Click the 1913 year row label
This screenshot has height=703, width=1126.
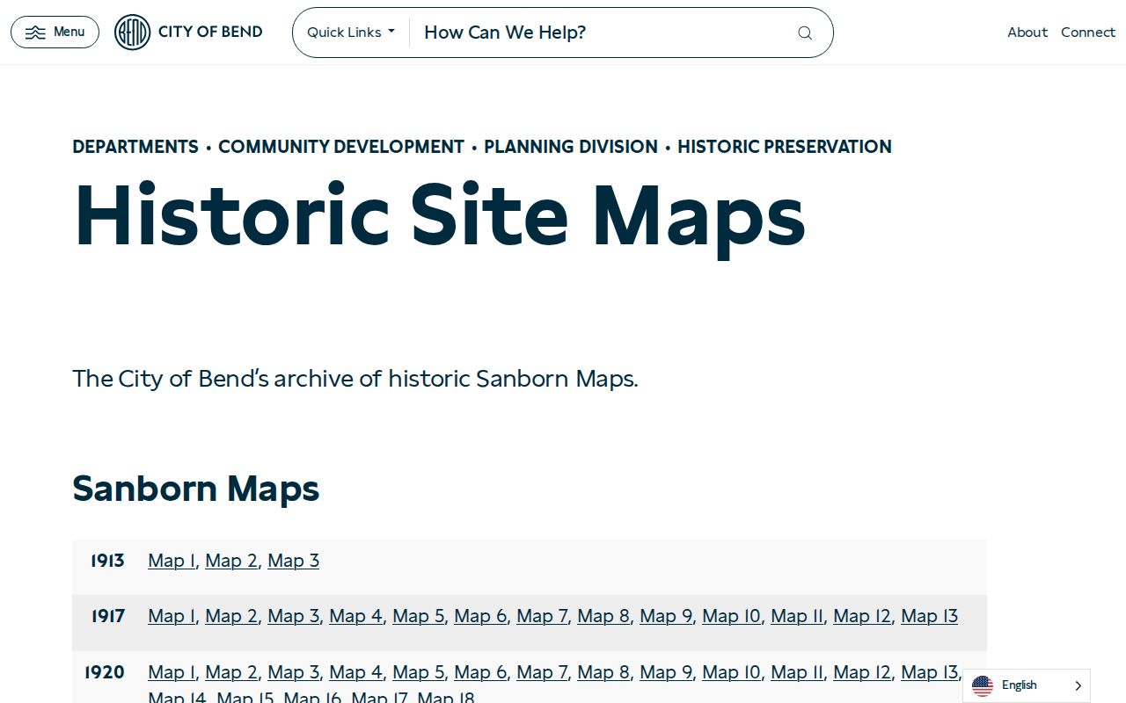tap(107, 561)
